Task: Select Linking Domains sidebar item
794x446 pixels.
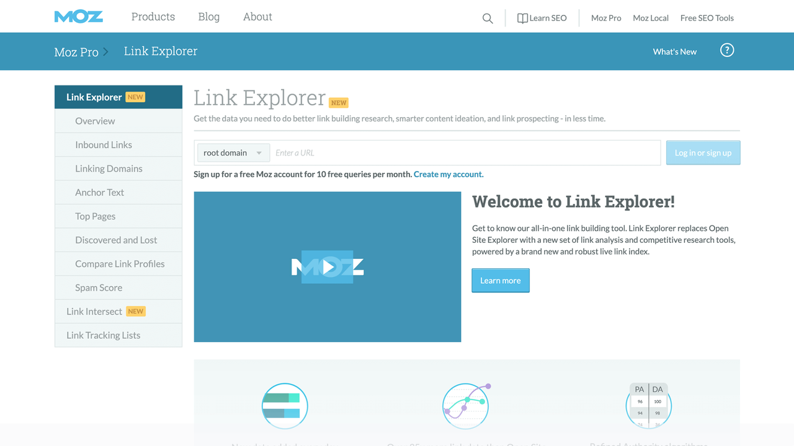Action: point(118,168)
